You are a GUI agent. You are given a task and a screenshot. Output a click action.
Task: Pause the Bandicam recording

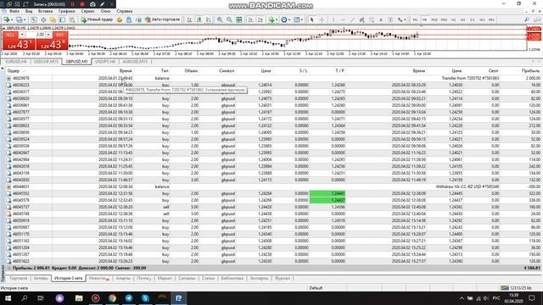(x=73, y=4)
